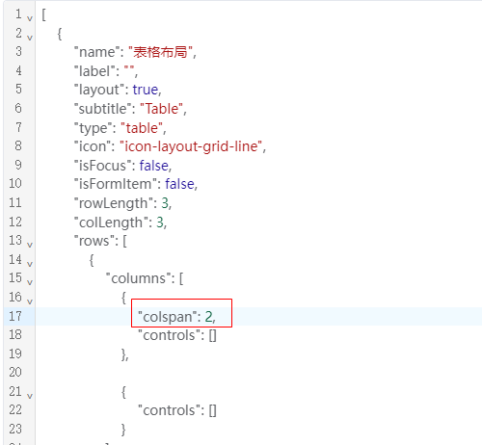Image resolution: width=482 pixels, height=445 pixels.
Task: Click the "表格布局" string value
Action: [161, 52]
